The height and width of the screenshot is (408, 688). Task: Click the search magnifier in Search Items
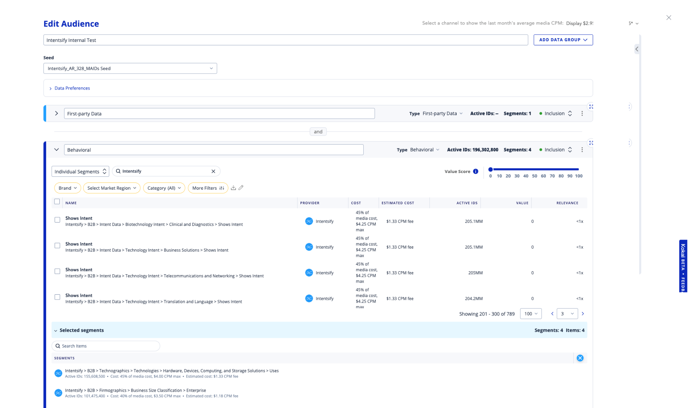click(x=57, y=346)
